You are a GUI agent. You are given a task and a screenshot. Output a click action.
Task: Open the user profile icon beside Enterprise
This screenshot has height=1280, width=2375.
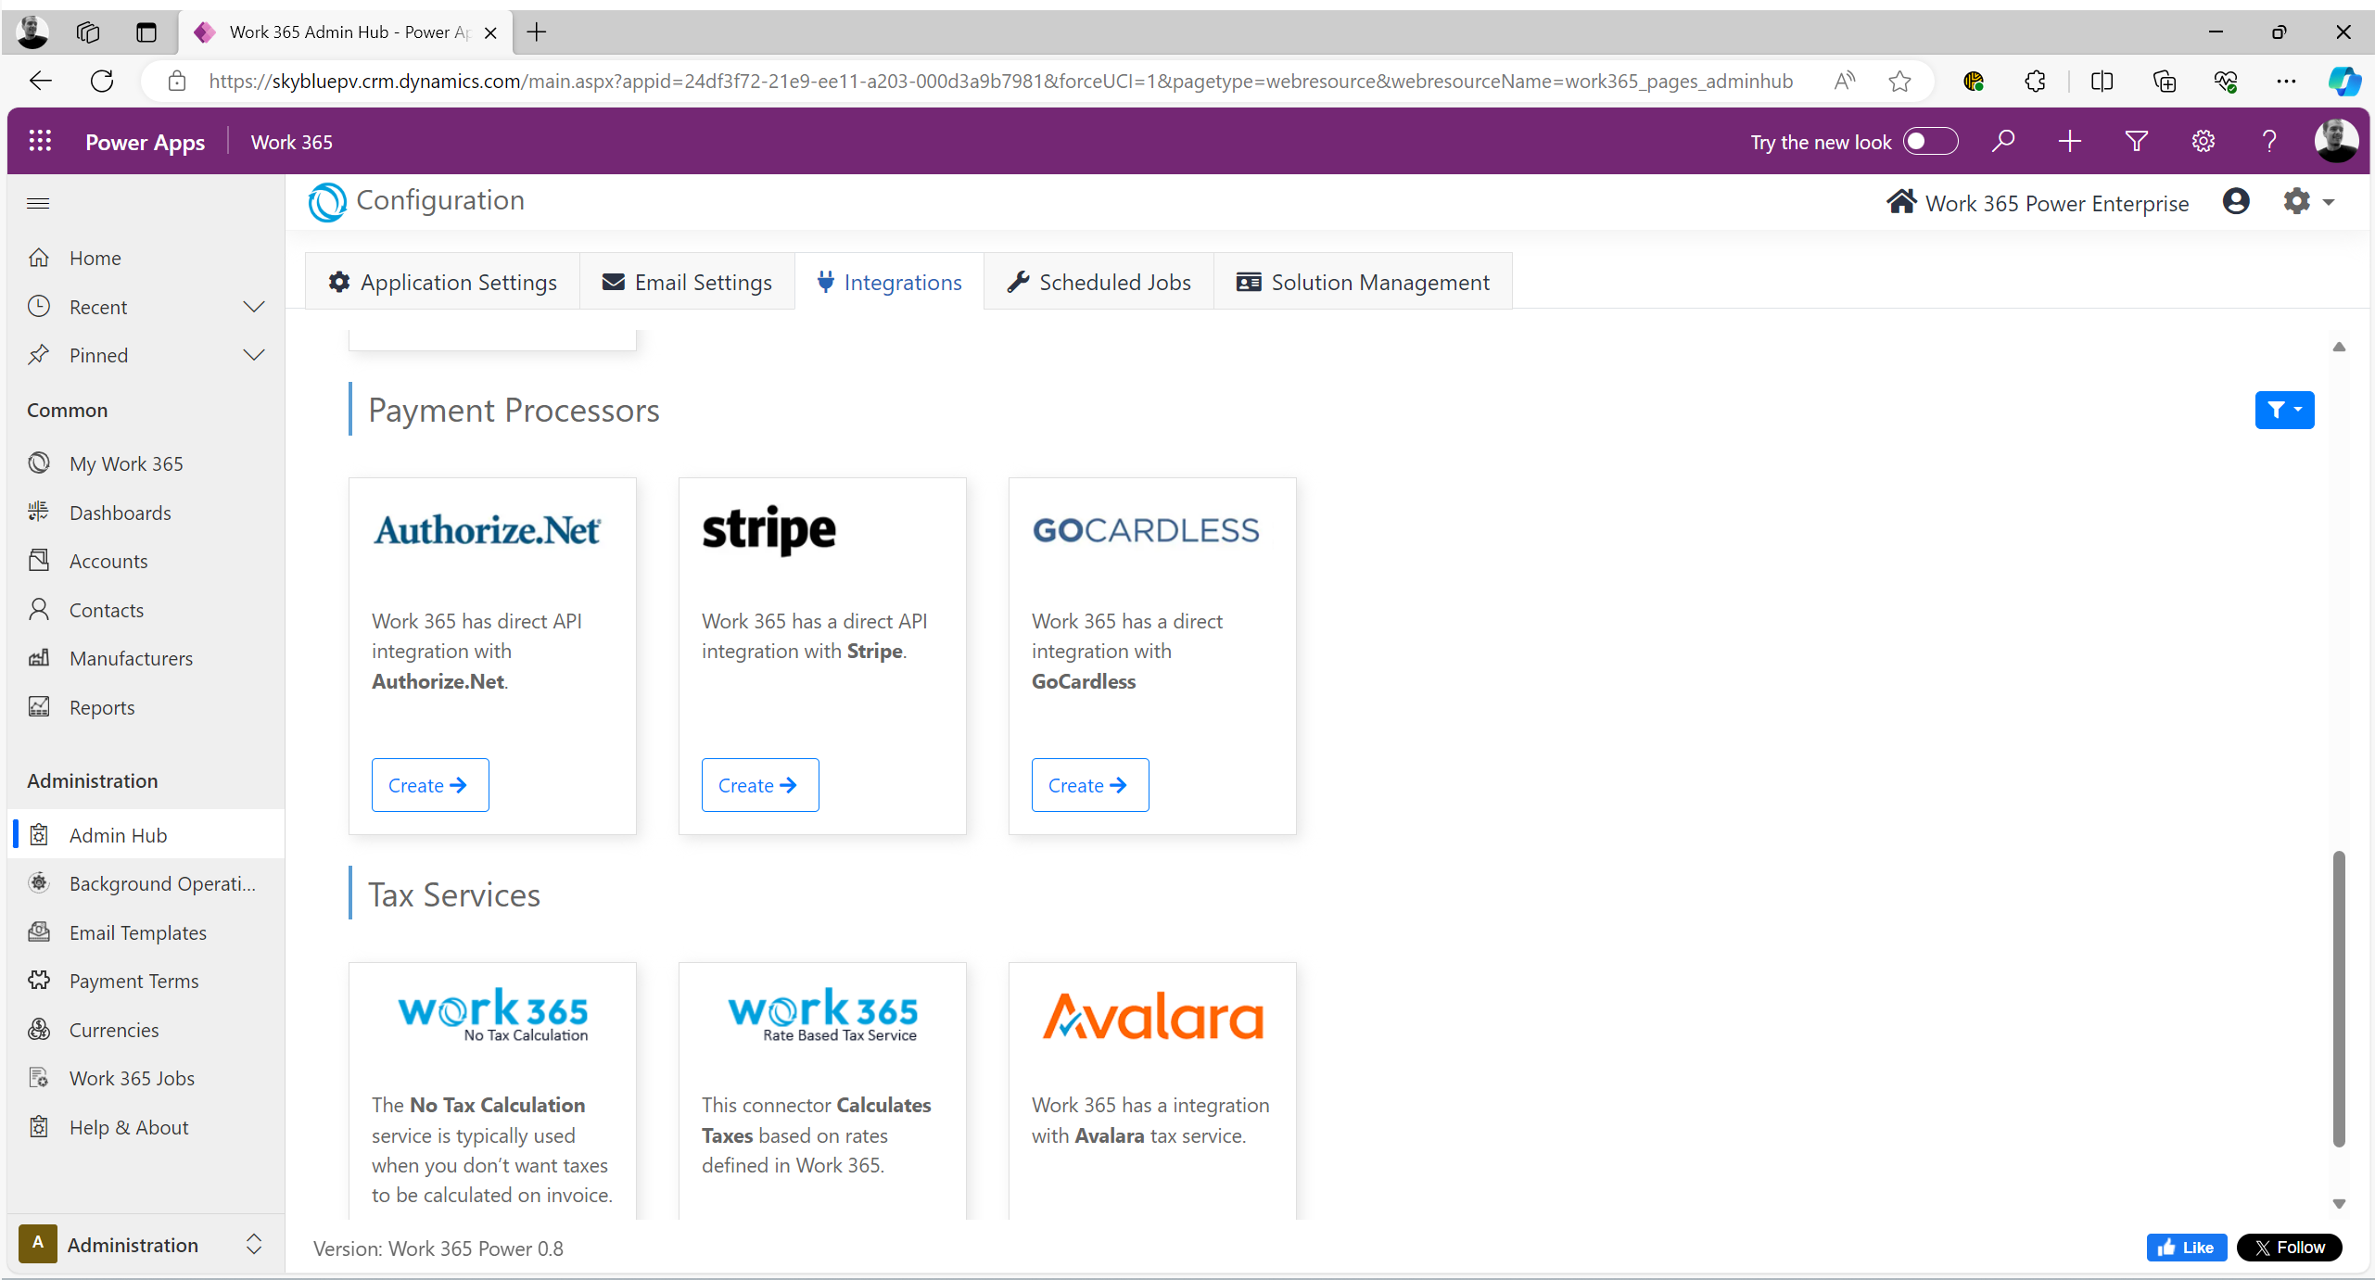click(x=2236, y=201)
